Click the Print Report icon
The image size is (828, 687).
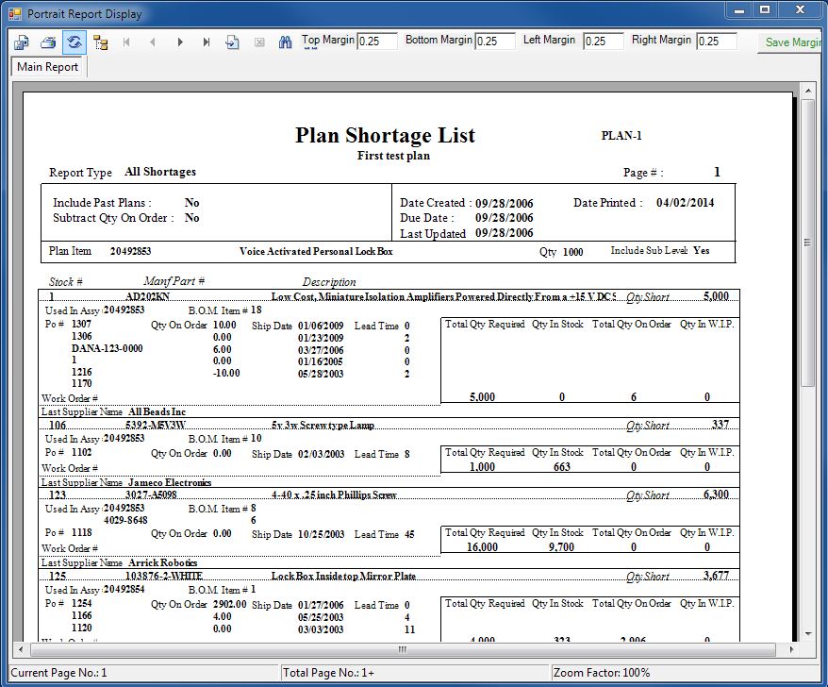[48, 42]
